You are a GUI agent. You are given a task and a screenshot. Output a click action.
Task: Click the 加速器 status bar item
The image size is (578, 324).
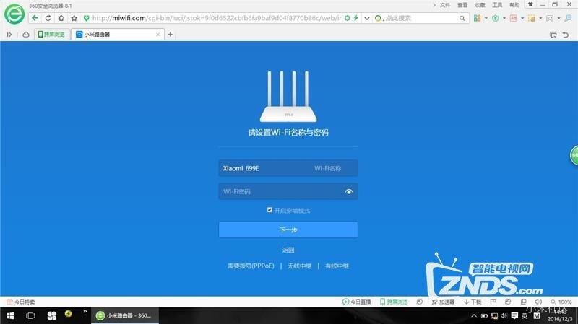(443, 302)
